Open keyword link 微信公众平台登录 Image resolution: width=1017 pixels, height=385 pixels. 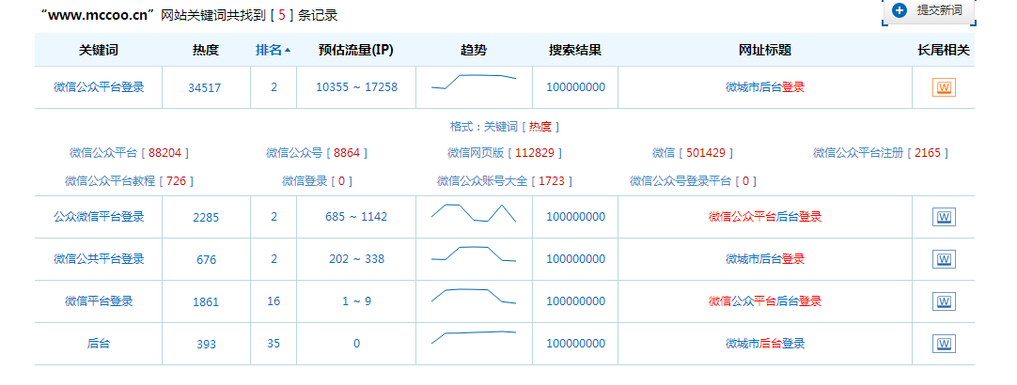click(99, 86)
